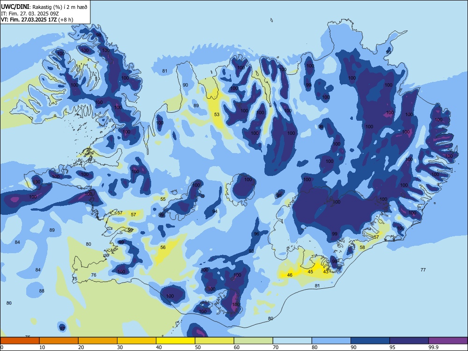
Task: Select the 90–95 blue legend swatch
Action: pos(370,341)
